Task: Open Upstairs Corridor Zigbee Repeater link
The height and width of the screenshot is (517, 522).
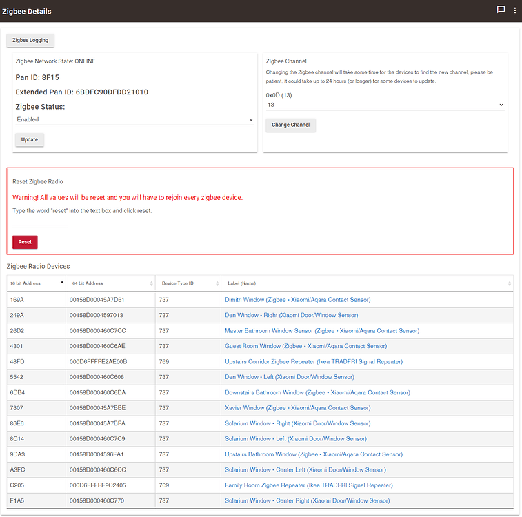Action: tap(314, 362)
